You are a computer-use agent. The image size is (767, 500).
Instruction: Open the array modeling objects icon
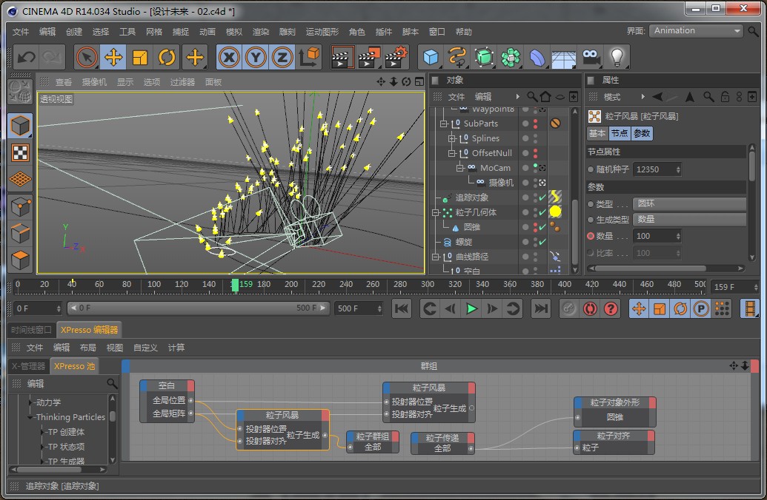click(x=511, y=58)
